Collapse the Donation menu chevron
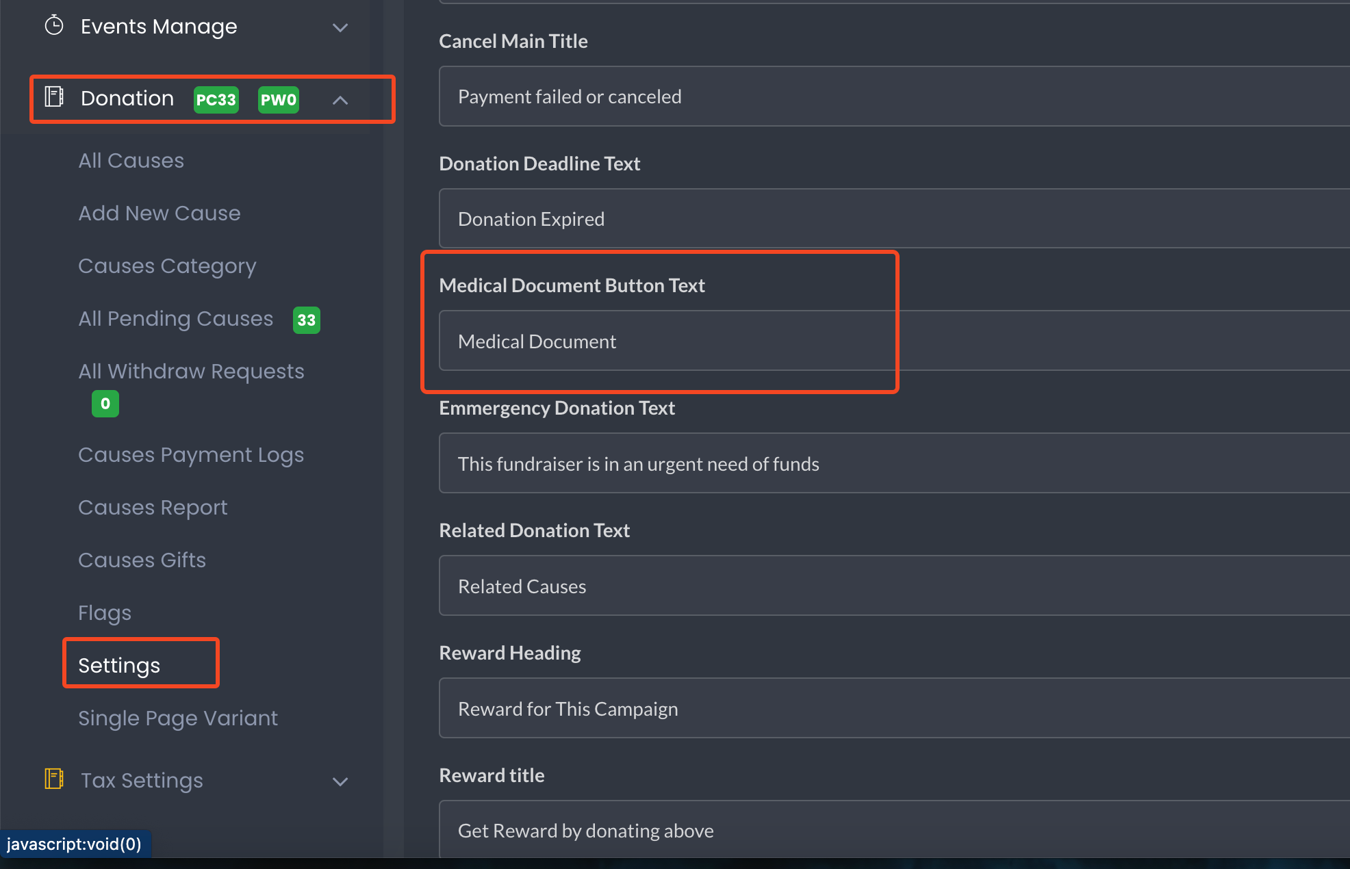The image size is (1350, 869). tap(340, 100)
